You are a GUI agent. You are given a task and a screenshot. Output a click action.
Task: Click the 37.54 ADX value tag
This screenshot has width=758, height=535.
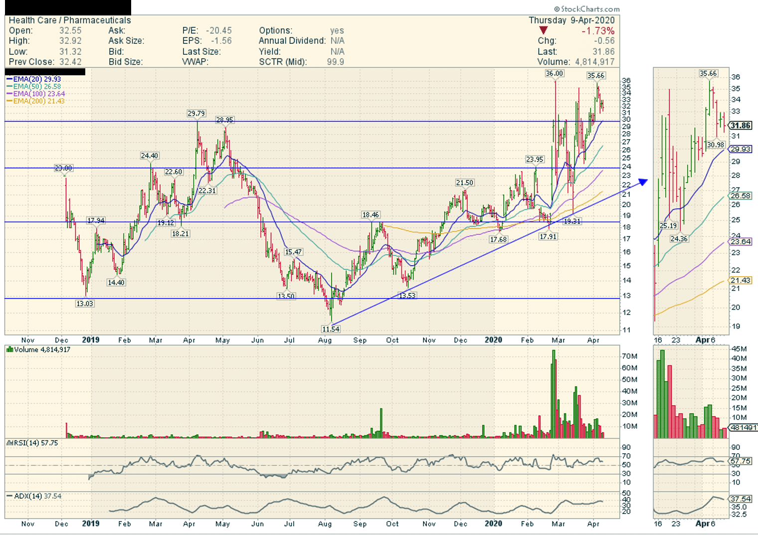(741, 499)
